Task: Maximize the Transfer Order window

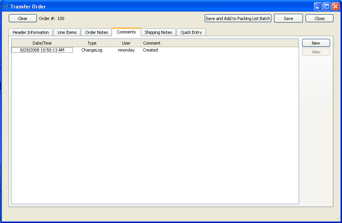Action: pos(327,7)
